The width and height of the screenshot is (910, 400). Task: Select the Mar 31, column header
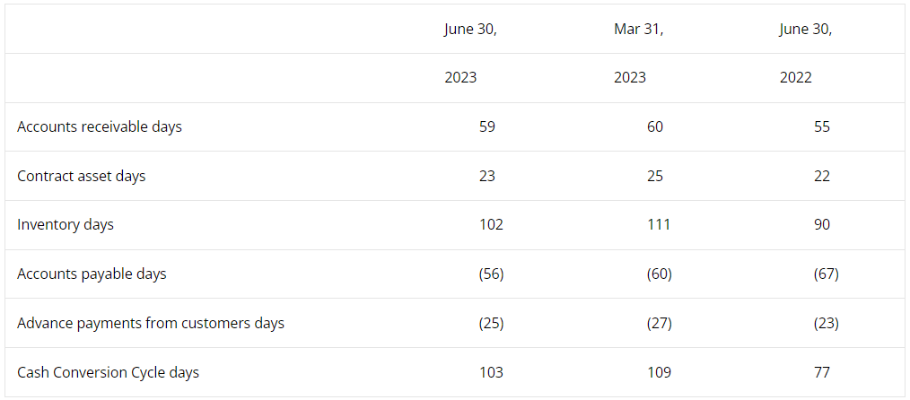click(638, 30)
